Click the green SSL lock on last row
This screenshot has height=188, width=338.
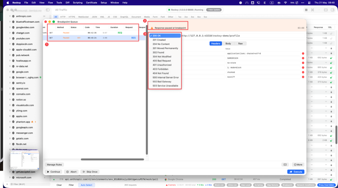click(x=331, y=179)
